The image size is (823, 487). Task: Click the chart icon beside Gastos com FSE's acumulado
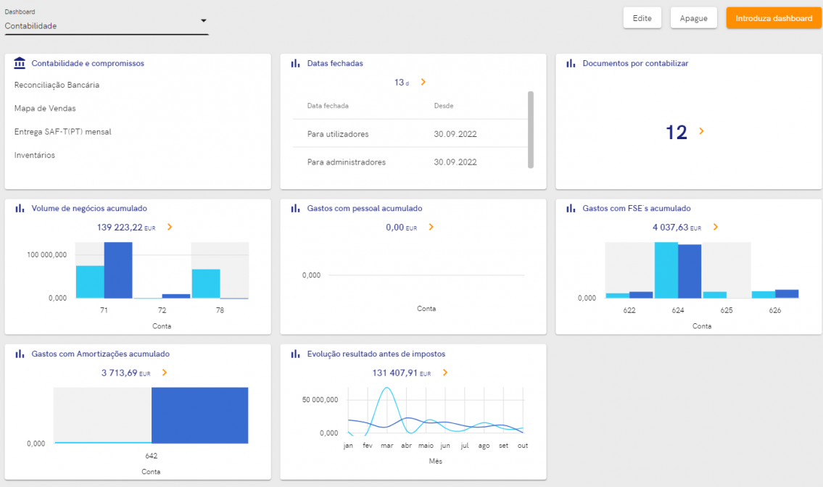pyautogui.click(x=571, y=208)
